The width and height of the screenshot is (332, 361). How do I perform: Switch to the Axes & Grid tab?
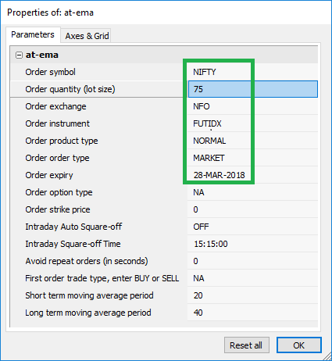pyautogui.click(x=86, y=36)
